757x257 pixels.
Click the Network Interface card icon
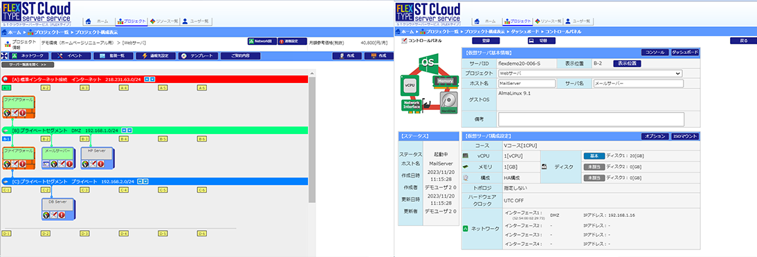[411, 104]
